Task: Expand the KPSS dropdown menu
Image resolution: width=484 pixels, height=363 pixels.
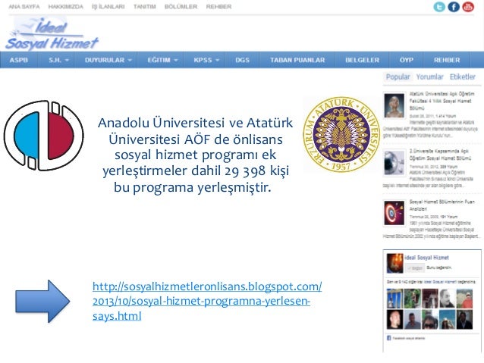Action: tap(206, 60)
